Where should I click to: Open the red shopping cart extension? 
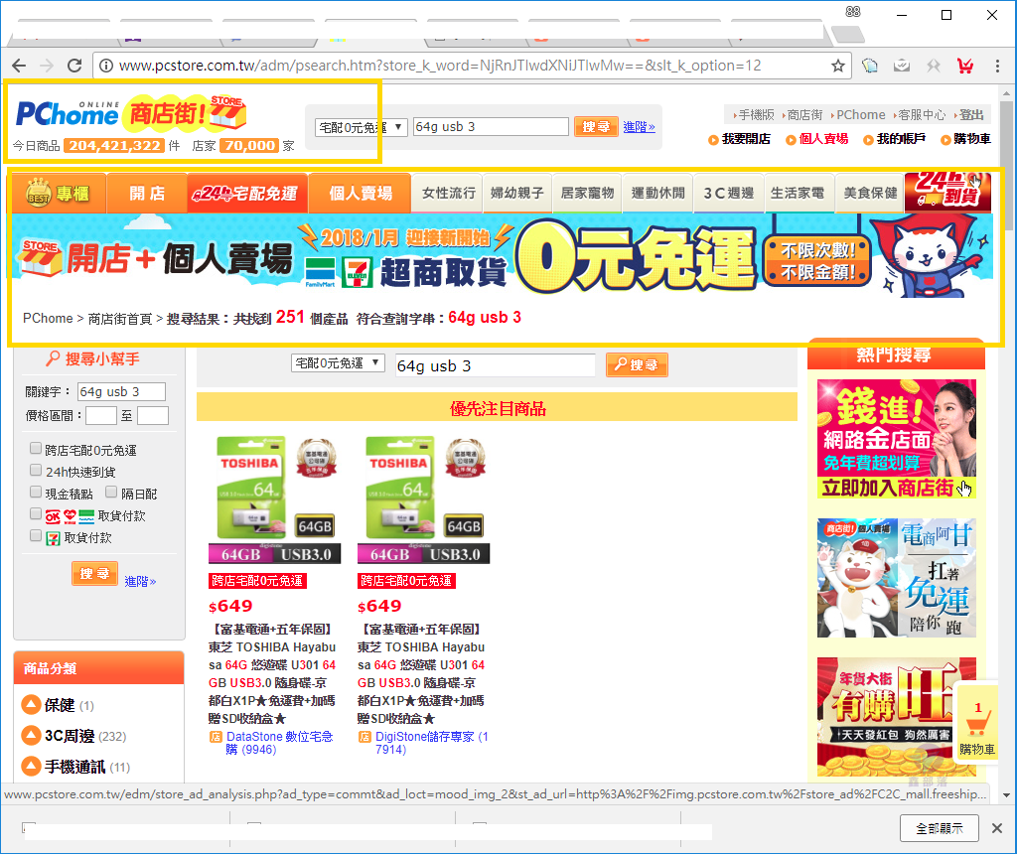click(x=965, y=66)
